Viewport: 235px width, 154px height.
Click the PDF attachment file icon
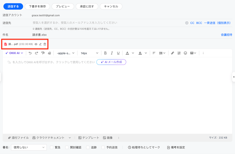pos(6,44)
